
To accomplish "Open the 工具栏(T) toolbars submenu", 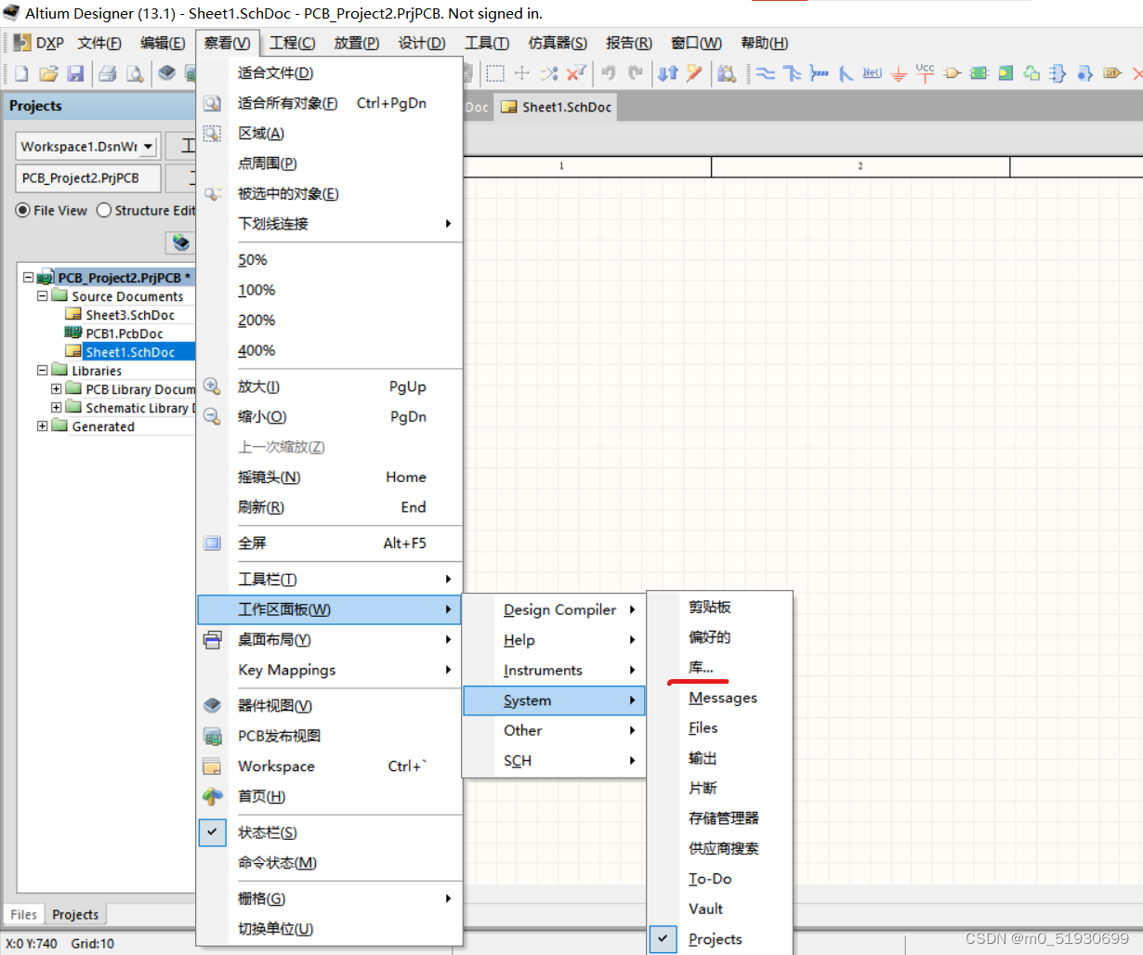I will point(330,580).
